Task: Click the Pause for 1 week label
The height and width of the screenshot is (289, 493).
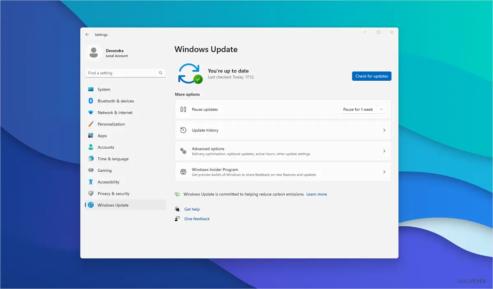Action: click(358, 109)
